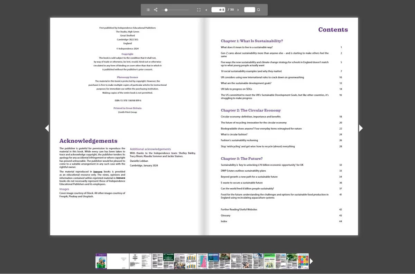Click the search text input box
The width and height of the screenshot is (415, 274).
coord(249,10)
